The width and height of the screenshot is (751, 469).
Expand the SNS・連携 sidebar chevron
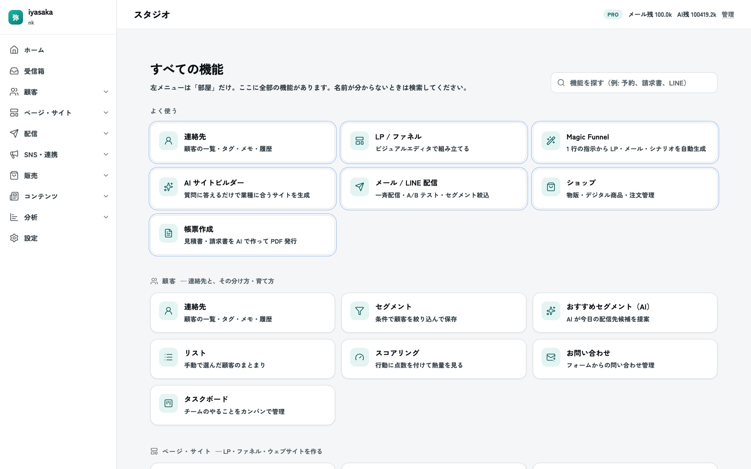pyautogui.click(x=106, y=154)
